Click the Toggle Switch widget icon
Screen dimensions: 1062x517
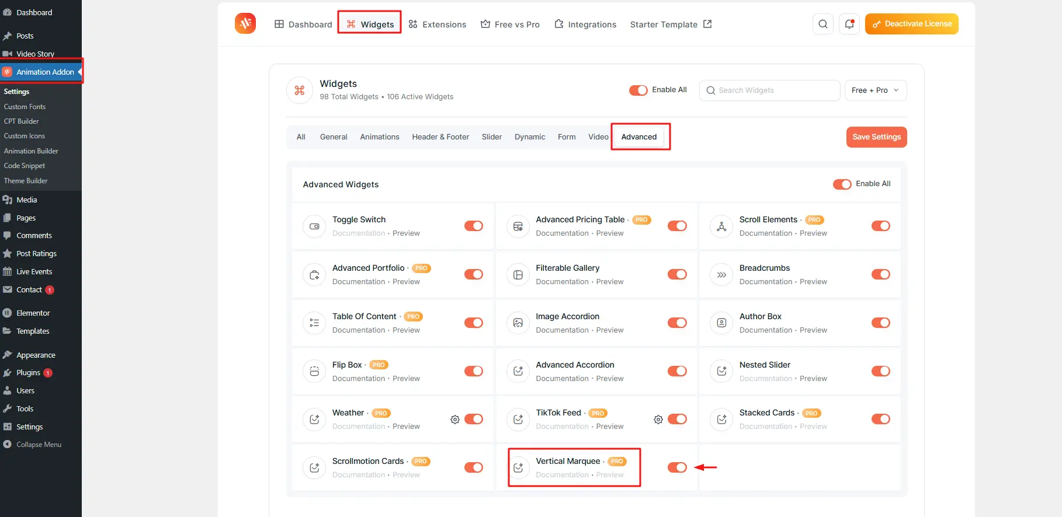[x=314, y=226]
